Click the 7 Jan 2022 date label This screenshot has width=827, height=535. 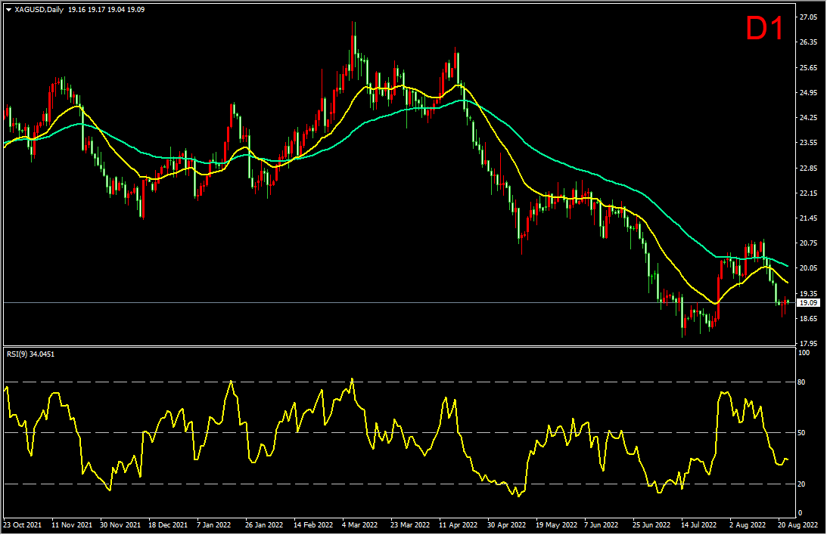coord(213,525)
